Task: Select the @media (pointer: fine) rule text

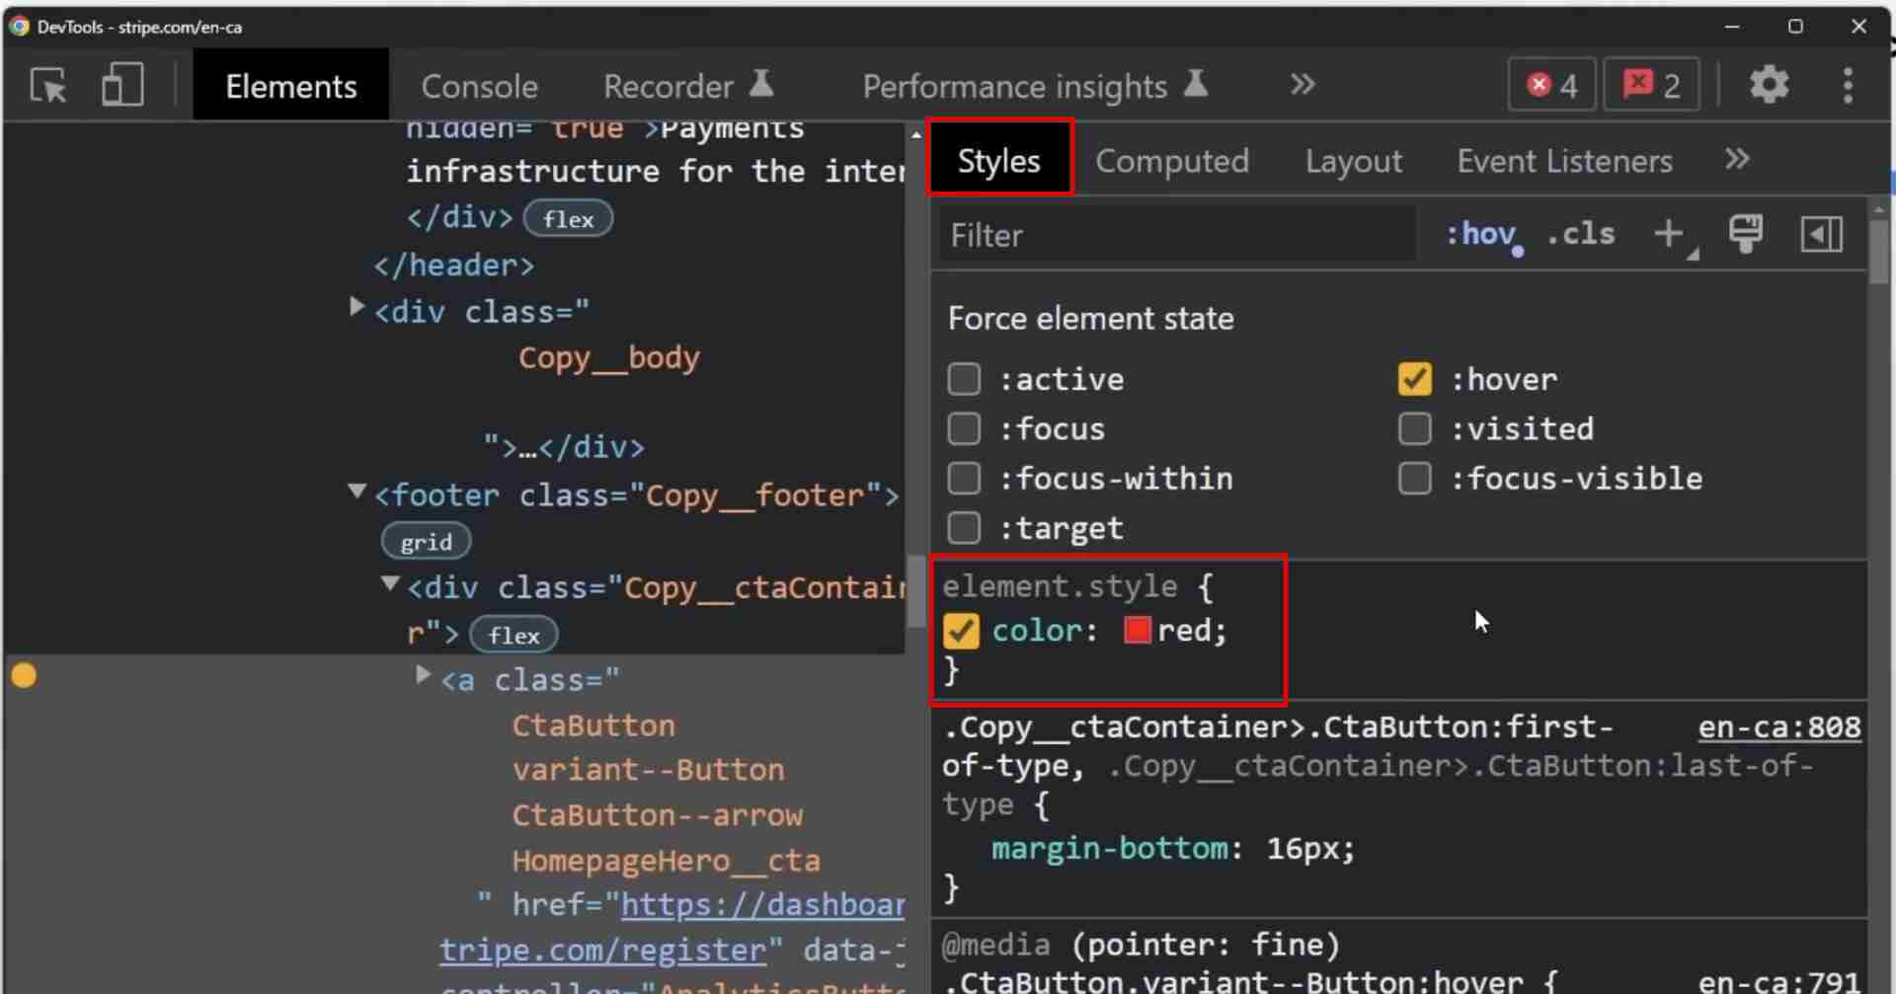Action: pyautogui.click(x=1141, y=945)
